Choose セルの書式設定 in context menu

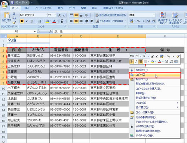click(155, 117)
